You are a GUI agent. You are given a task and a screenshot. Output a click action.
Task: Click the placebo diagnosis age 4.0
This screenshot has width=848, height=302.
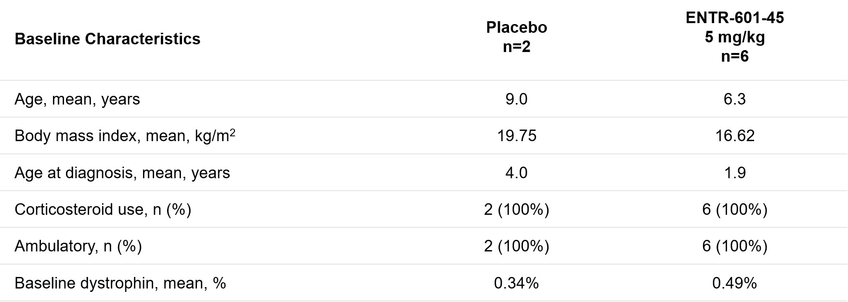click(x=516, y=173)
